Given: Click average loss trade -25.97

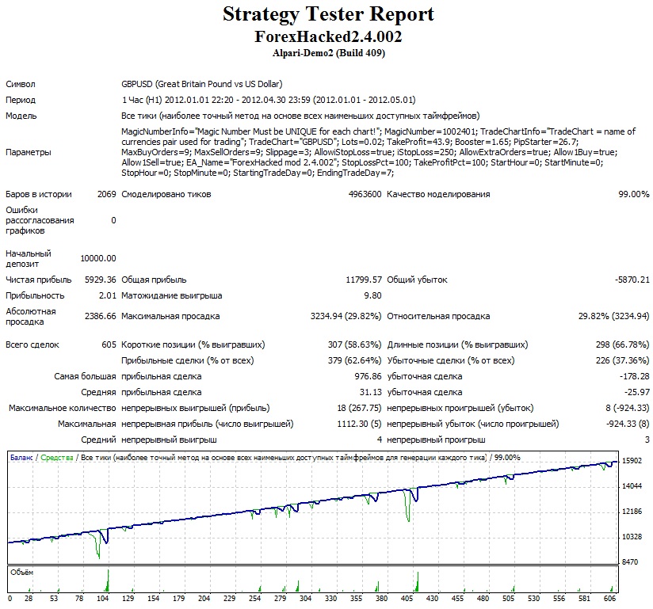Looking at the screenshot, I should [x=637, y=393].
